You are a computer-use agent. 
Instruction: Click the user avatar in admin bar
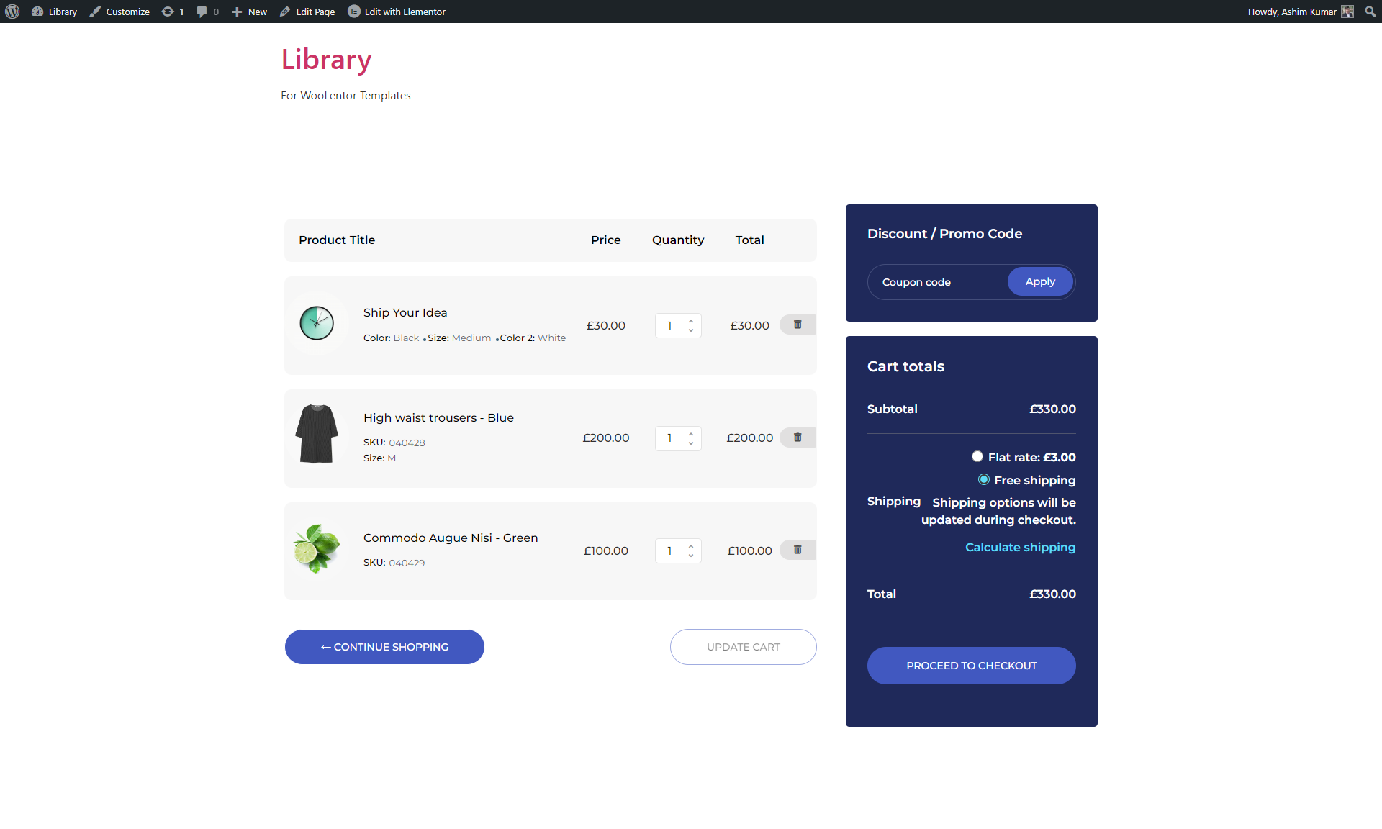pos(1347,12)
